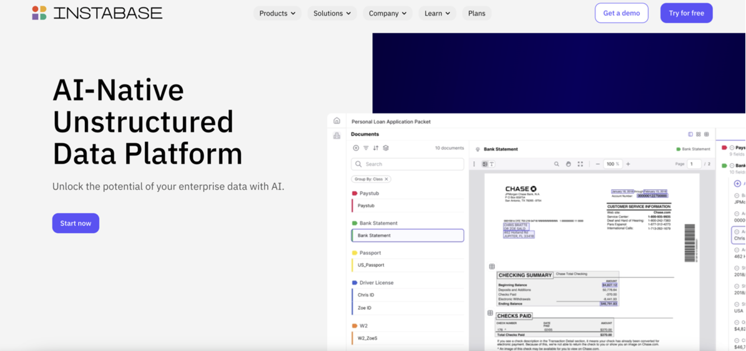Select the Bank Statement document row
The height and width of the screenshot is (351, 746).
tap(408, 235)
